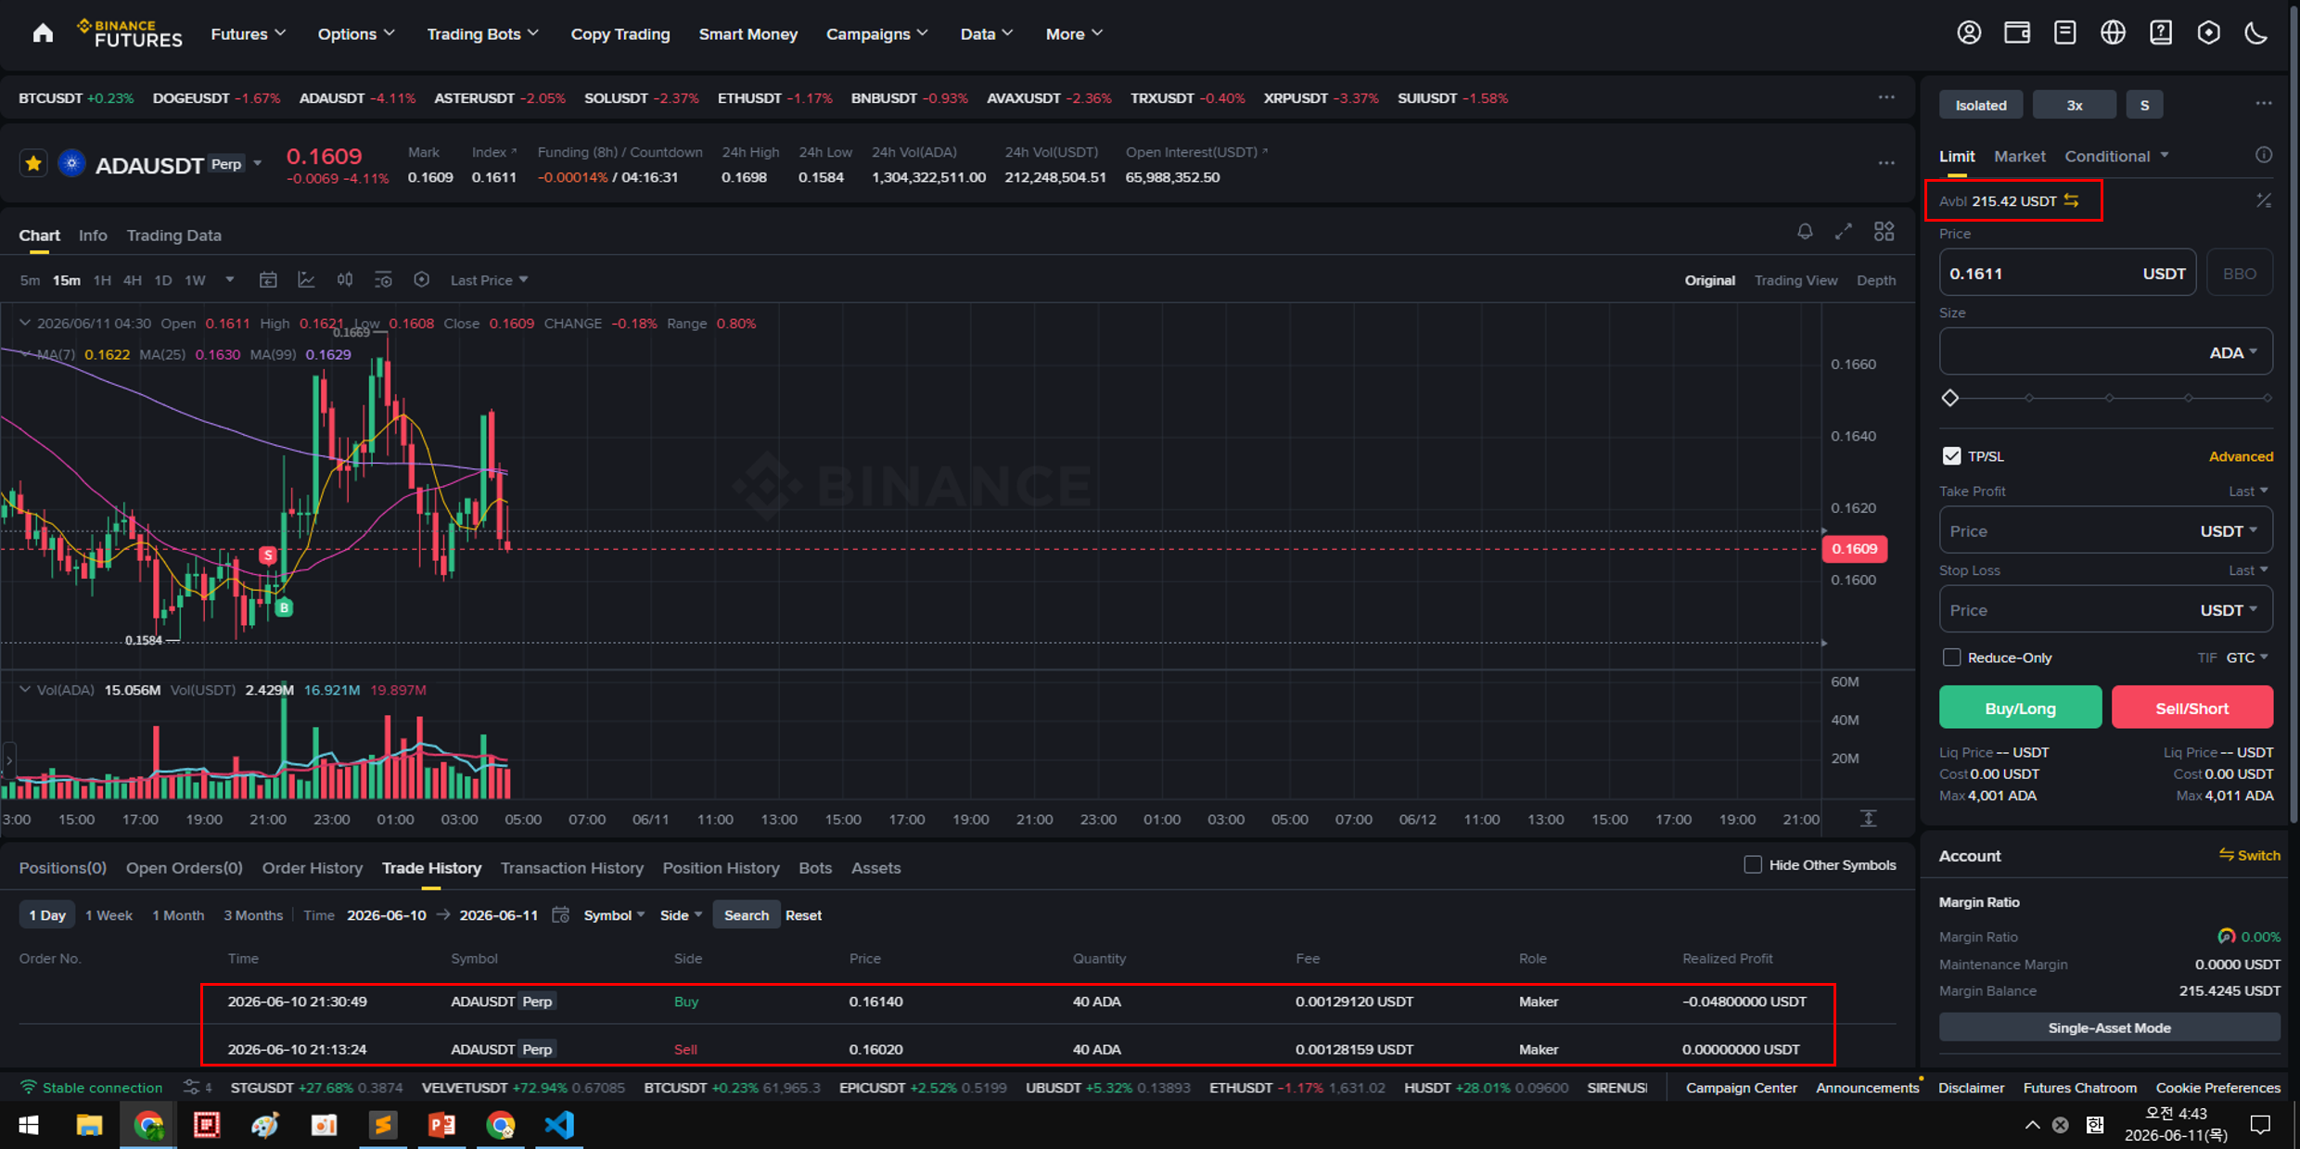Screen dimensions: 2300x1149
Task: Transfer funds next to Avbl balance
Action: pyautogui.click(x=2072, y=201)
